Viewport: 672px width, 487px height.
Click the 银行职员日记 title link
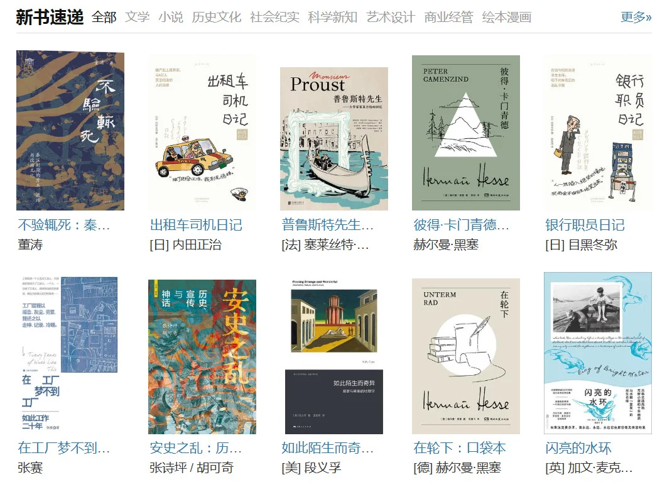coord(585,224)
